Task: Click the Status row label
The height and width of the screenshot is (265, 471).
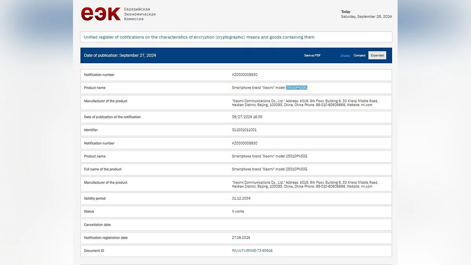Action: (x=89, y=211)
